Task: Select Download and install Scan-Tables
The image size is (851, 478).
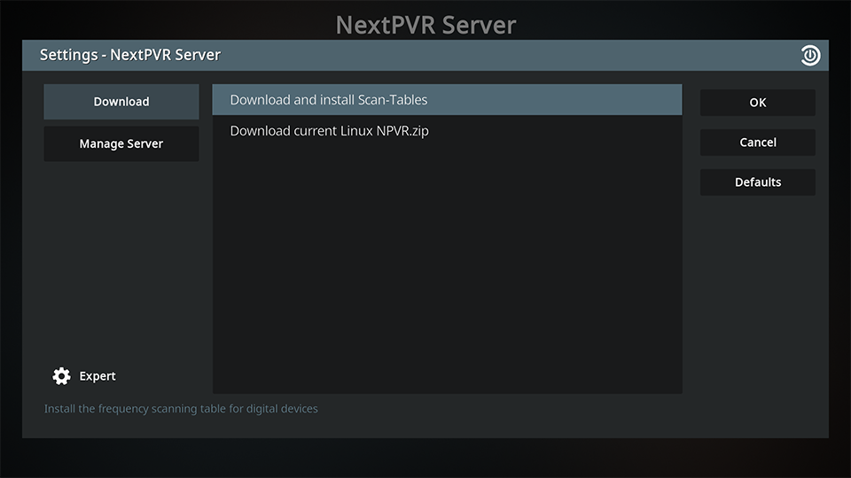Action: pos(447,100)
